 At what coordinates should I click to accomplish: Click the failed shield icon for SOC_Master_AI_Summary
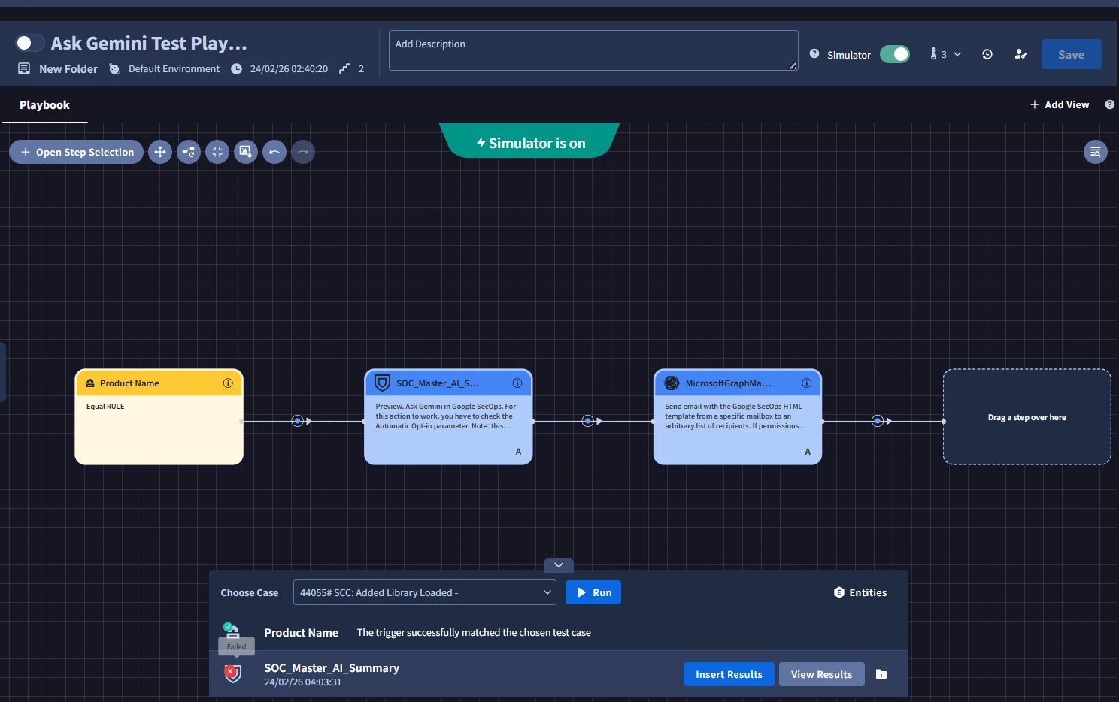233,673
